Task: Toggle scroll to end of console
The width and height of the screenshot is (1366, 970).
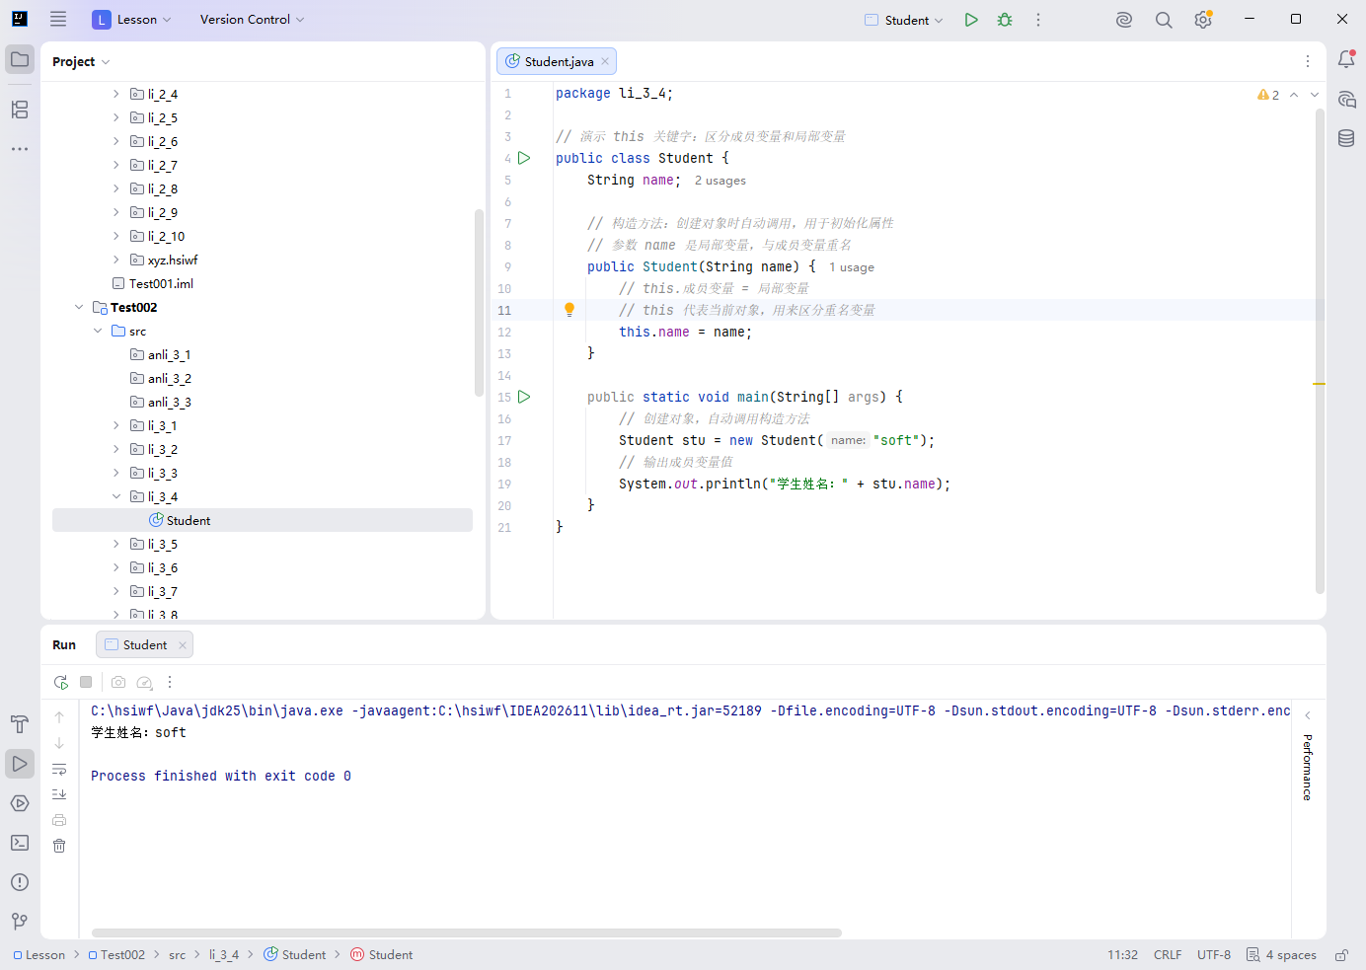Action: 59,794
